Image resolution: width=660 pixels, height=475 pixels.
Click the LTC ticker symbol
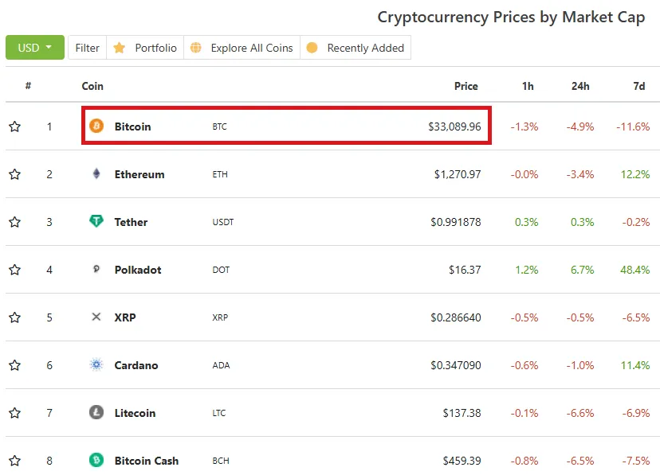(219, 413)
